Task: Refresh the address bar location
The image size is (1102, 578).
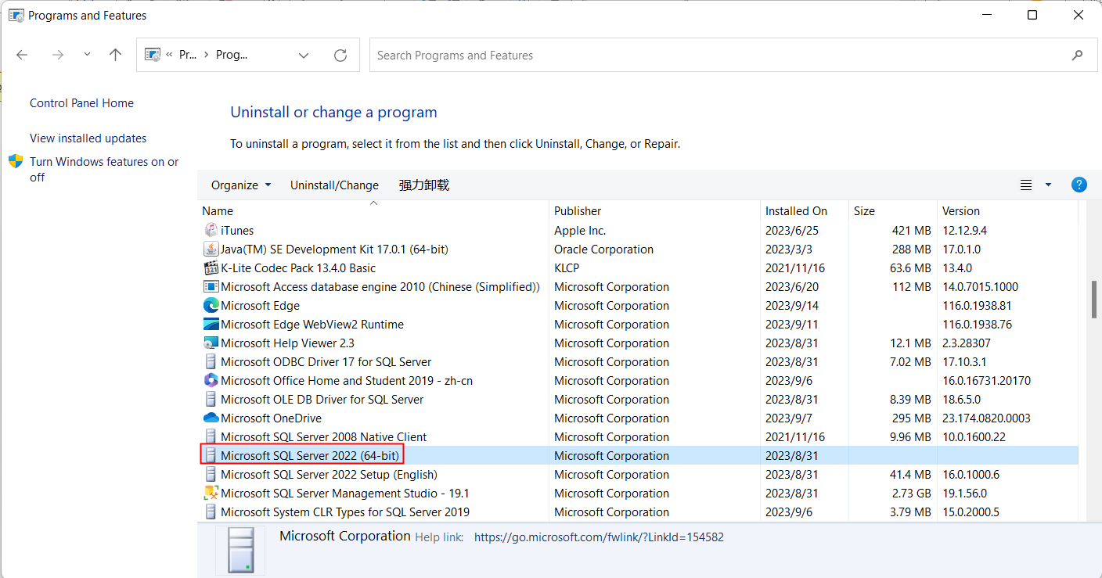Action: pyautogui.click(x=340, y=56)
